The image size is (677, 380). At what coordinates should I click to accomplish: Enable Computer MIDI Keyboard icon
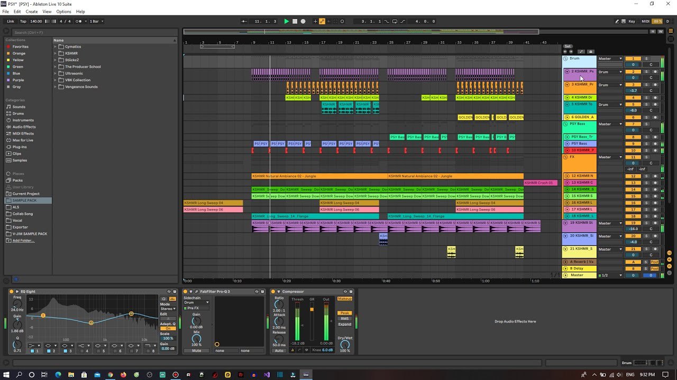624,21
